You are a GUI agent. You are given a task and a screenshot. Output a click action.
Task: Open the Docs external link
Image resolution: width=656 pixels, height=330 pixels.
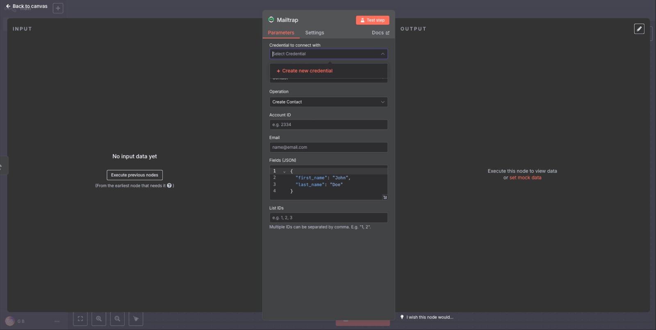(x=380, y=33)
